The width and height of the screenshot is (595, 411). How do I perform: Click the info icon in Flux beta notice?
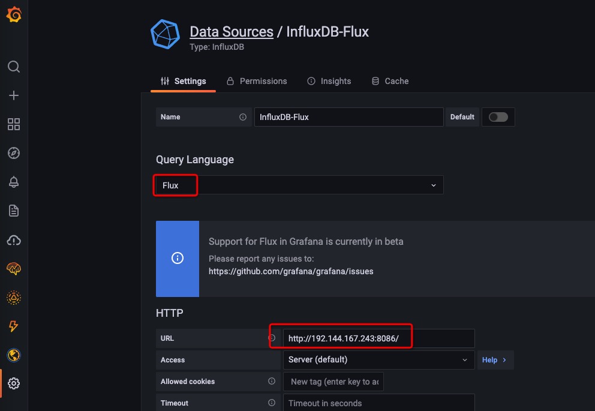tap(177, 258)
